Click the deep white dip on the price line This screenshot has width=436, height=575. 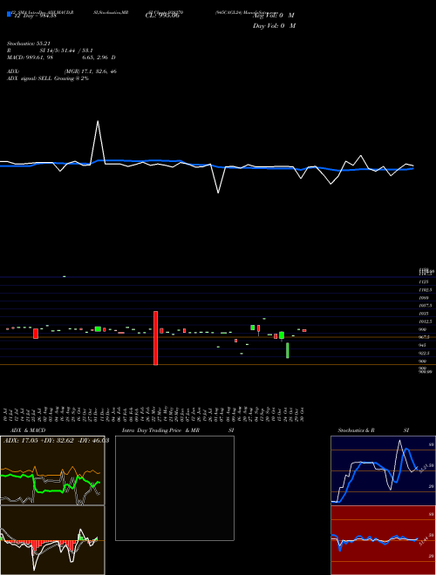tap(218, 179)
